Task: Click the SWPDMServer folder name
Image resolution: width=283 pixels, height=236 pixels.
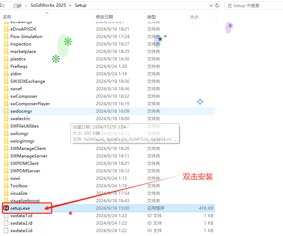Action: (x=25, y=171)
